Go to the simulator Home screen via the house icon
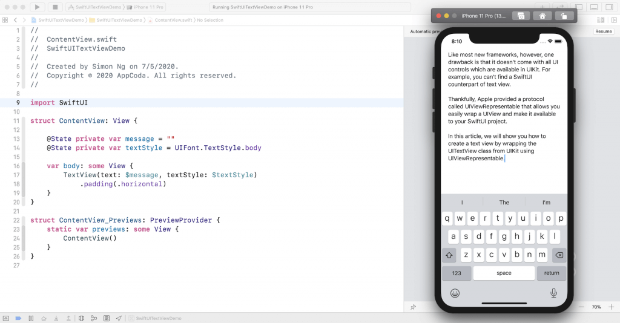This screenshot has height=323, width=620. [x=542, y=16]
